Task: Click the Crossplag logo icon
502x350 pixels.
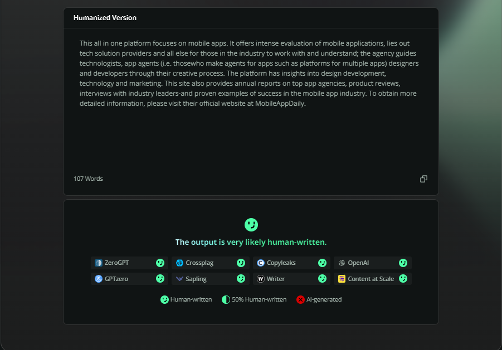Action: pos(179,263)
